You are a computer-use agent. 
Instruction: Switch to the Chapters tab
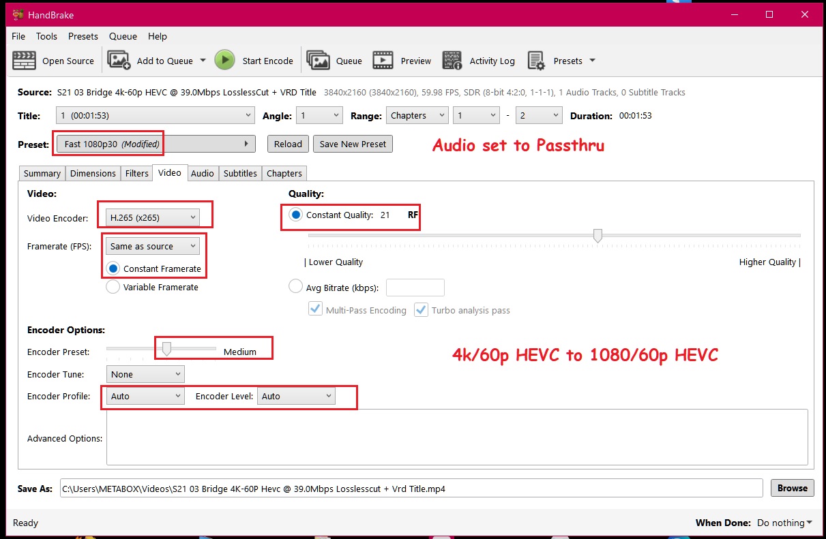click(x=284, y=173)
